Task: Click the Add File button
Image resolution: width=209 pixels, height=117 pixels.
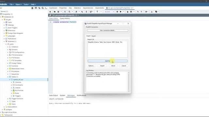Action: pos(107,61)
